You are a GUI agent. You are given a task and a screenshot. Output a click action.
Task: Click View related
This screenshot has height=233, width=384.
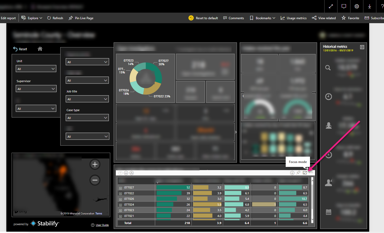pyautogui.click(x=324, y=18)
